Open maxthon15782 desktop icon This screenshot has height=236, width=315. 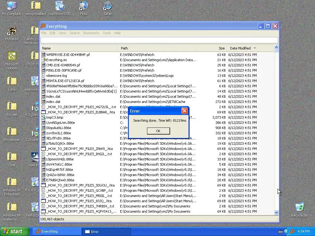tap(60, 8)
